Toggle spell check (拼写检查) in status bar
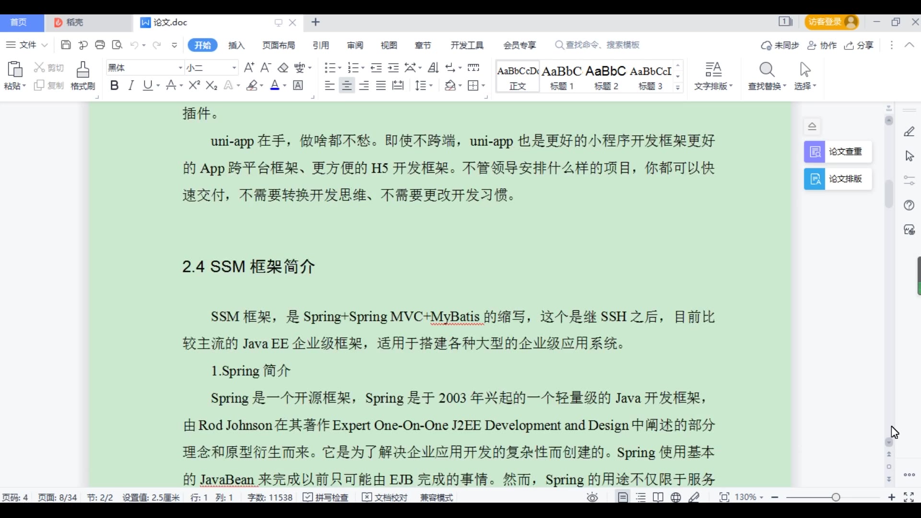 (x=326, y=497)
